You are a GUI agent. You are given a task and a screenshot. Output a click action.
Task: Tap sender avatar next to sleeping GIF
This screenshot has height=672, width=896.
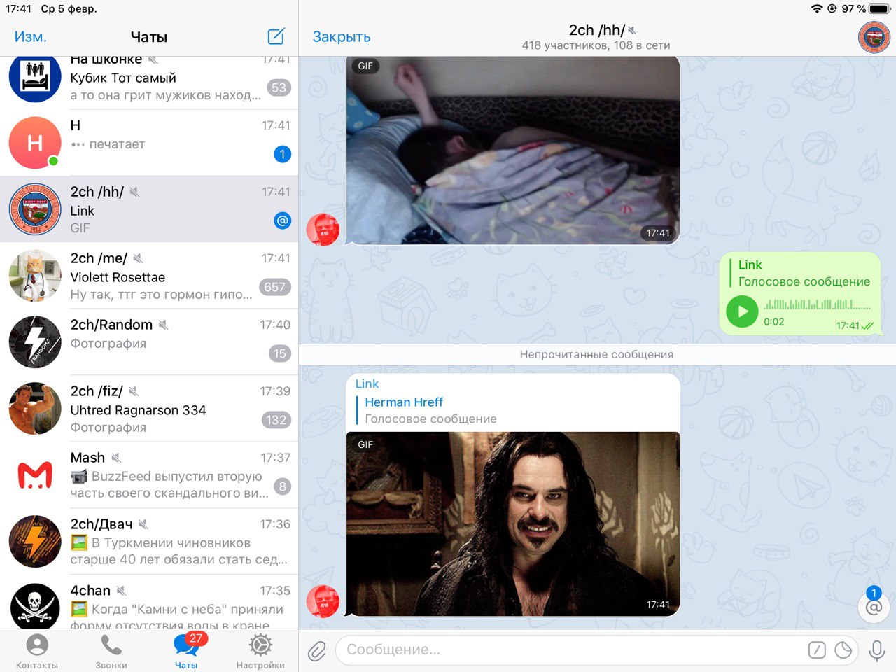323,230
